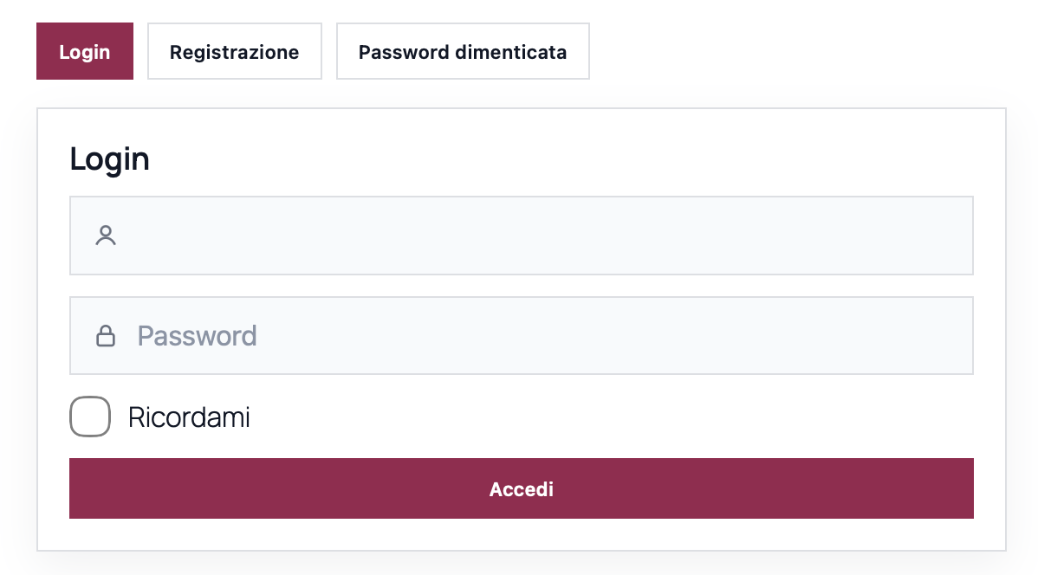Go to forgotten password recovery tab
Screen dimensions: 1038x575
[463, 52]
